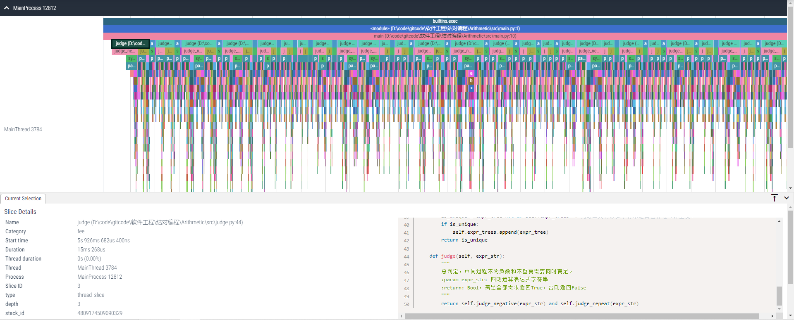The image size is (794, 320).
Task: Click code line 41 expr_trees.append
Action: 500,232
